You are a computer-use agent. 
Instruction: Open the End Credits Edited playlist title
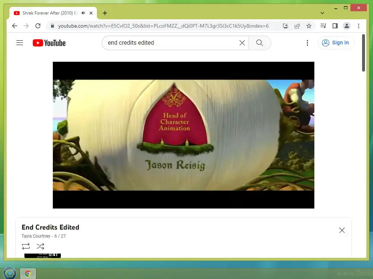[50, 227]
